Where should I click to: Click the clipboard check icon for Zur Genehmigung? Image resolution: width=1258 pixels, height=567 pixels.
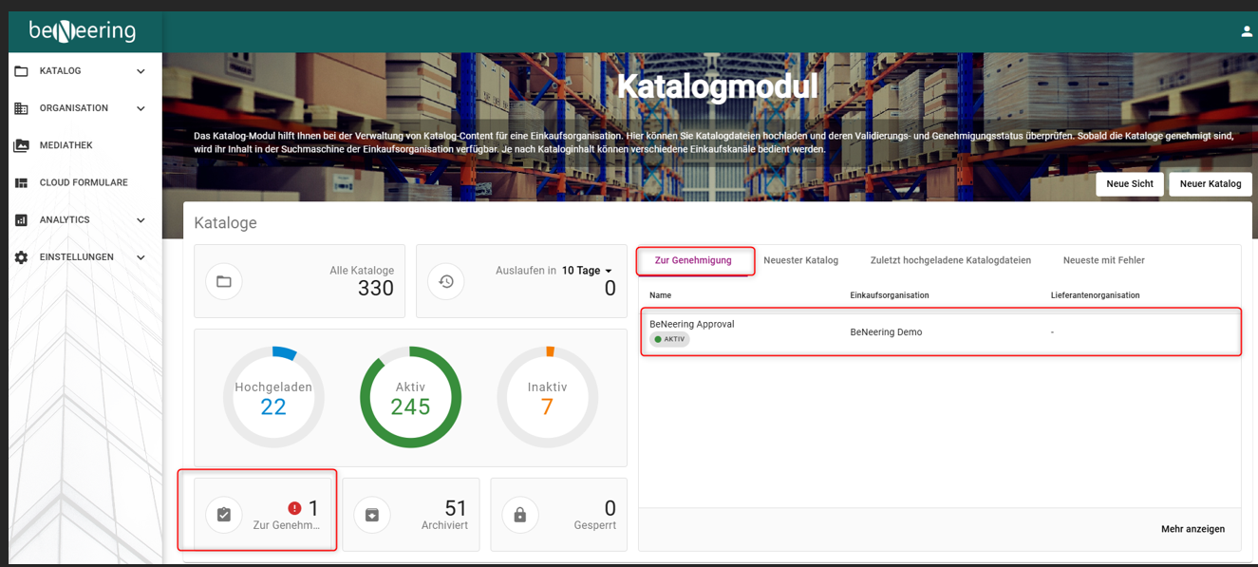pyautogui.click(x=224, y=515)
